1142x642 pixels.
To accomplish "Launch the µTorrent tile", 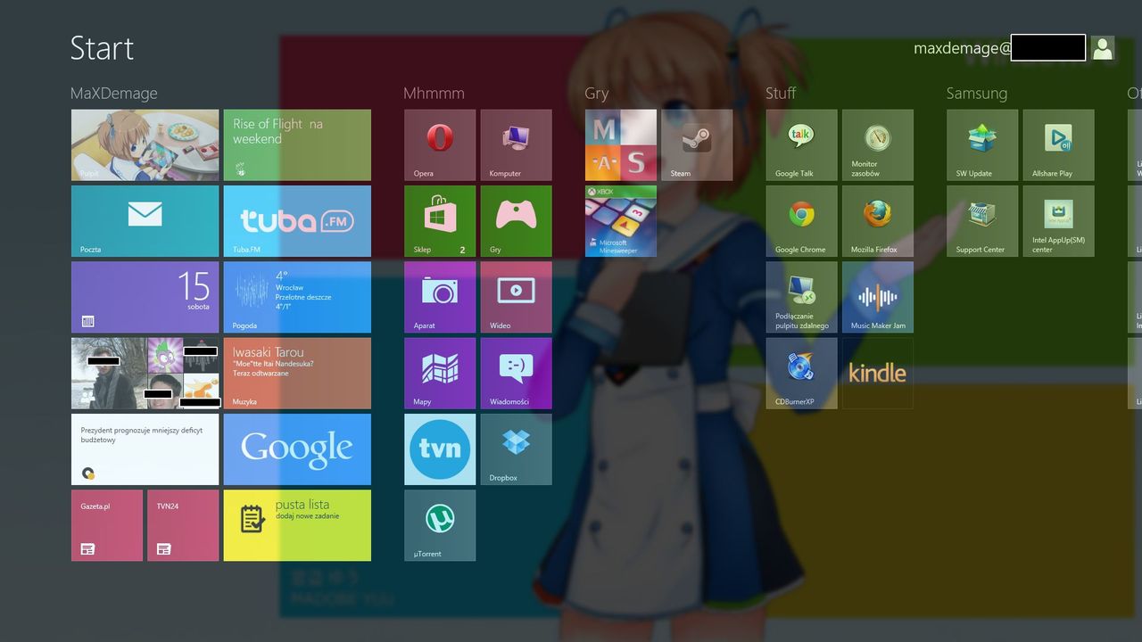I will point(440,525).
